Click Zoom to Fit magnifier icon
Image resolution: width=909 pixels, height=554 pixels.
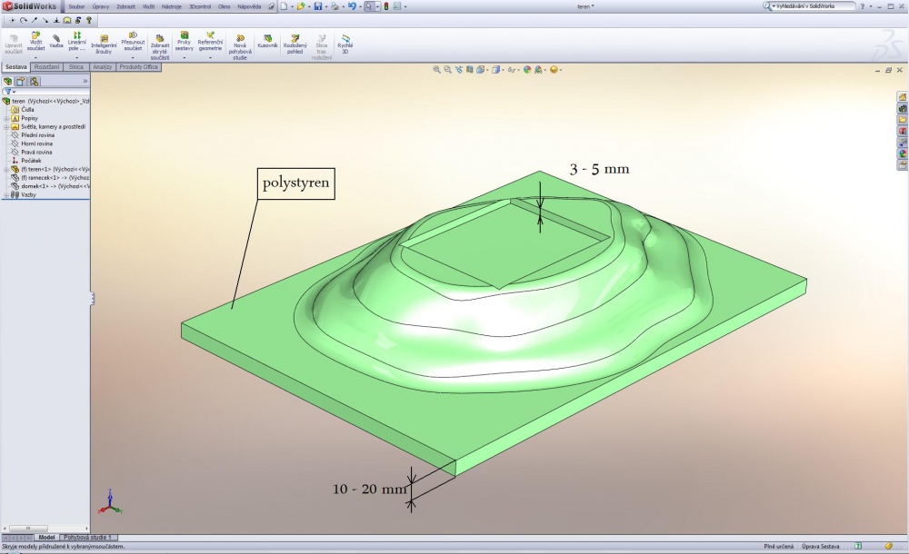point(436,70)
